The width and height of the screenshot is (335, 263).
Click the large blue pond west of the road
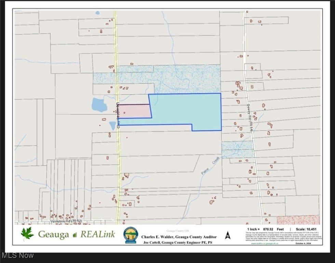point(99,105)
